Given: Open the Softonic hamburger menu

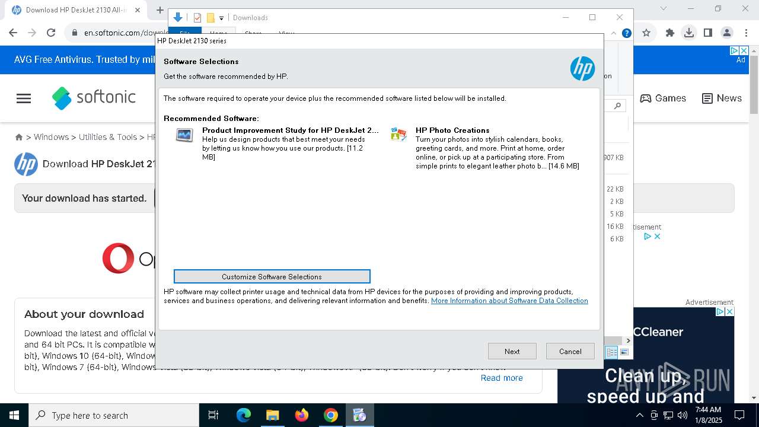Looking at the screenshot, I should (x=24, y=98).
